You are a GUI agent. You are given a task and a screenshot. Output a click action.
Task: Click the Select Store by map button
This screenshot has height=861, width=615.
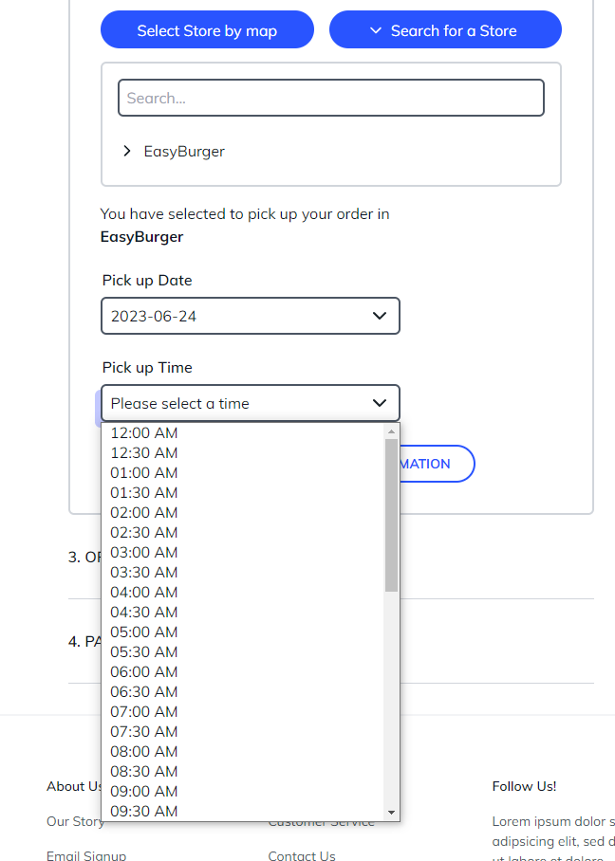coord(207,30)
